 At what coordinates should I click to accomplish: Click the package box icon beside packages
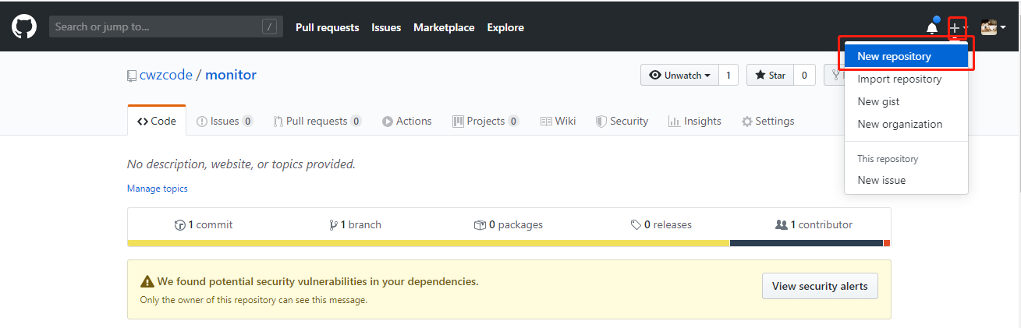coord(480,225)
